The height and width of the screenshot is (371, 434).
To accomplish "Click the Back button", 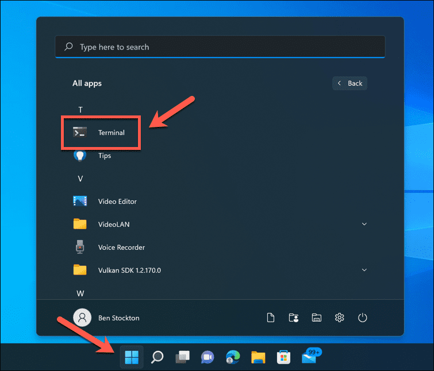I will (349, 83).
